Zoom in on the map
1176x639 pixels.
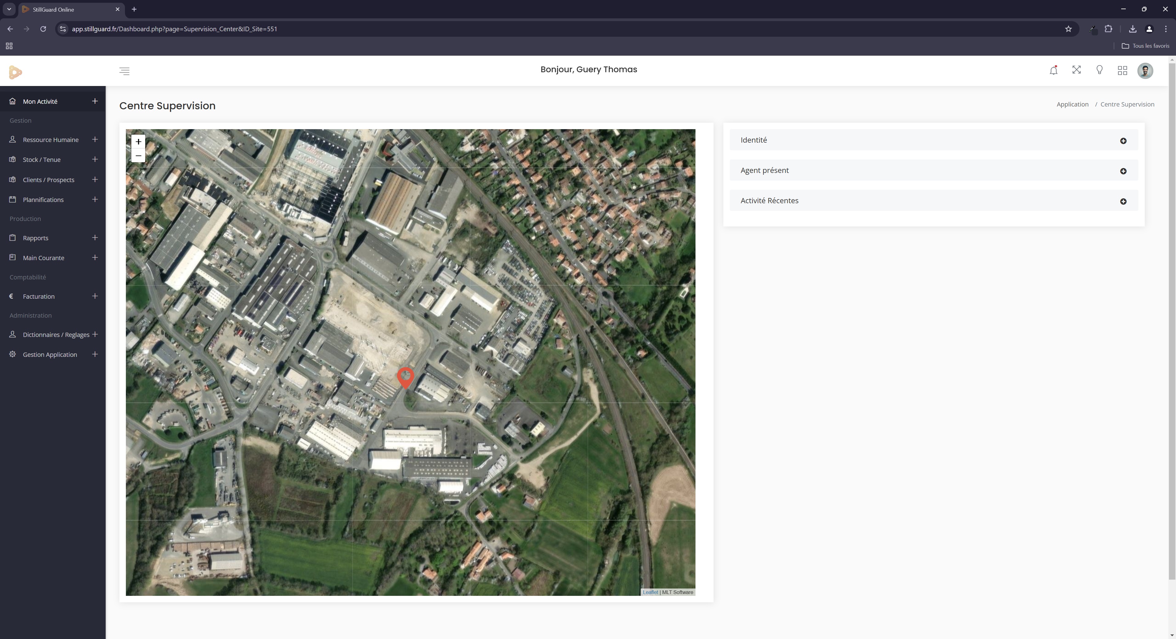click(138, 141)
